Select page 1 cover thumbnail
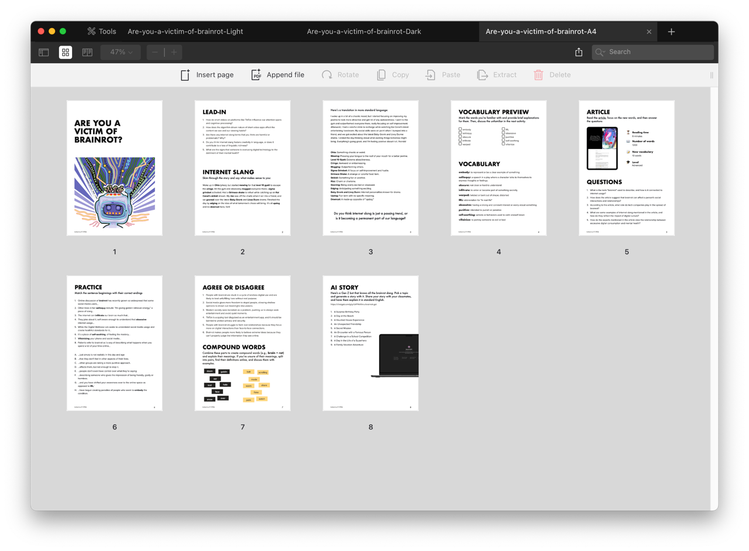 tap(115, 168)
